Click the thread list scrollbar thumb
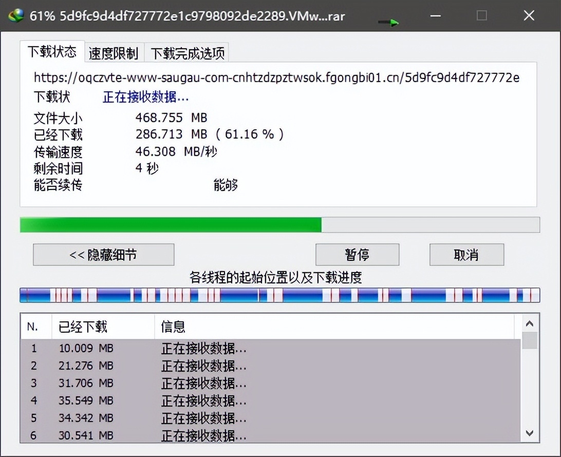The image size is (561, 457). [530, 340]
